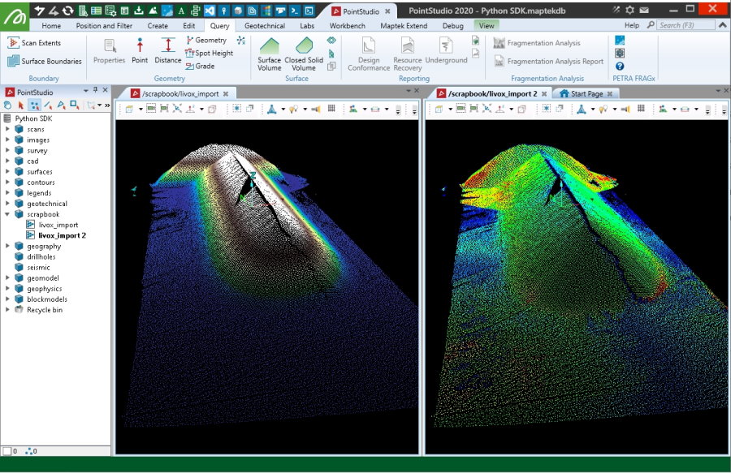Run the Surface Volume calculation
731x473 pixels.
coord(269,54)
